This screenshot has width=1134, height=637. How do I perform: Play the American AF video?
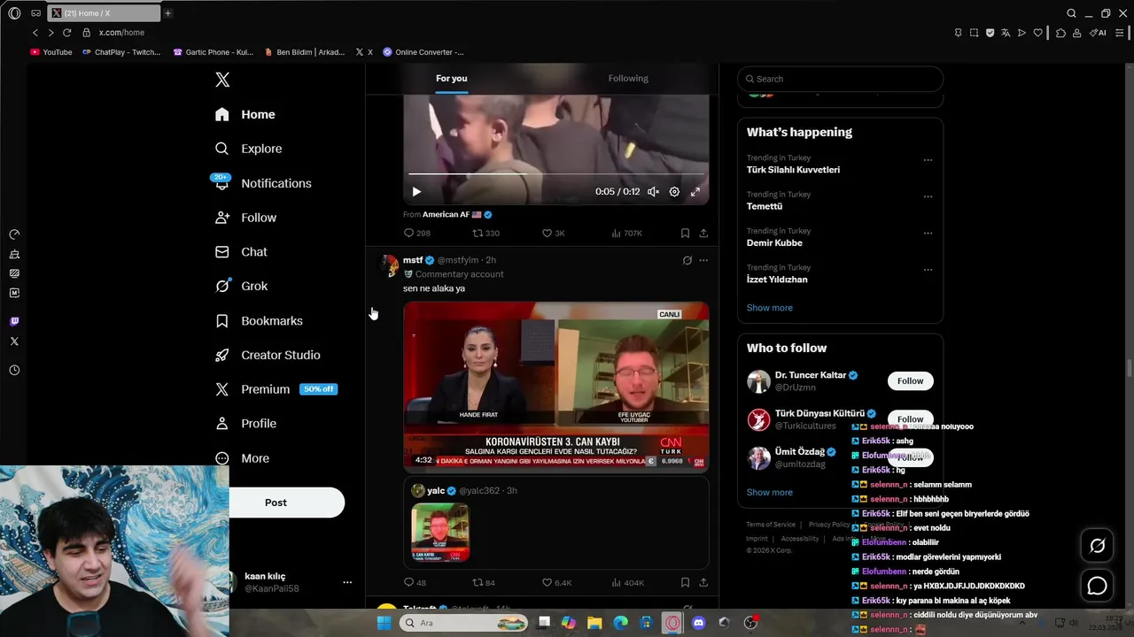coord(416,192)
